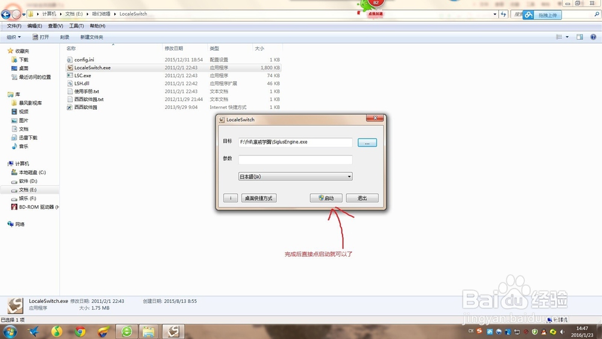Click the 目标 target path input field
The height and width of the screenshot is (339, 602).
coord(295,142)
